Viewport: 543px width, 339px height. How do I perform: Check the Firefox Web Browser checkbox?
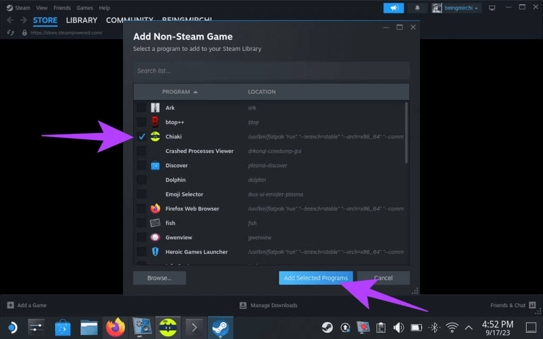coord(141,209)
